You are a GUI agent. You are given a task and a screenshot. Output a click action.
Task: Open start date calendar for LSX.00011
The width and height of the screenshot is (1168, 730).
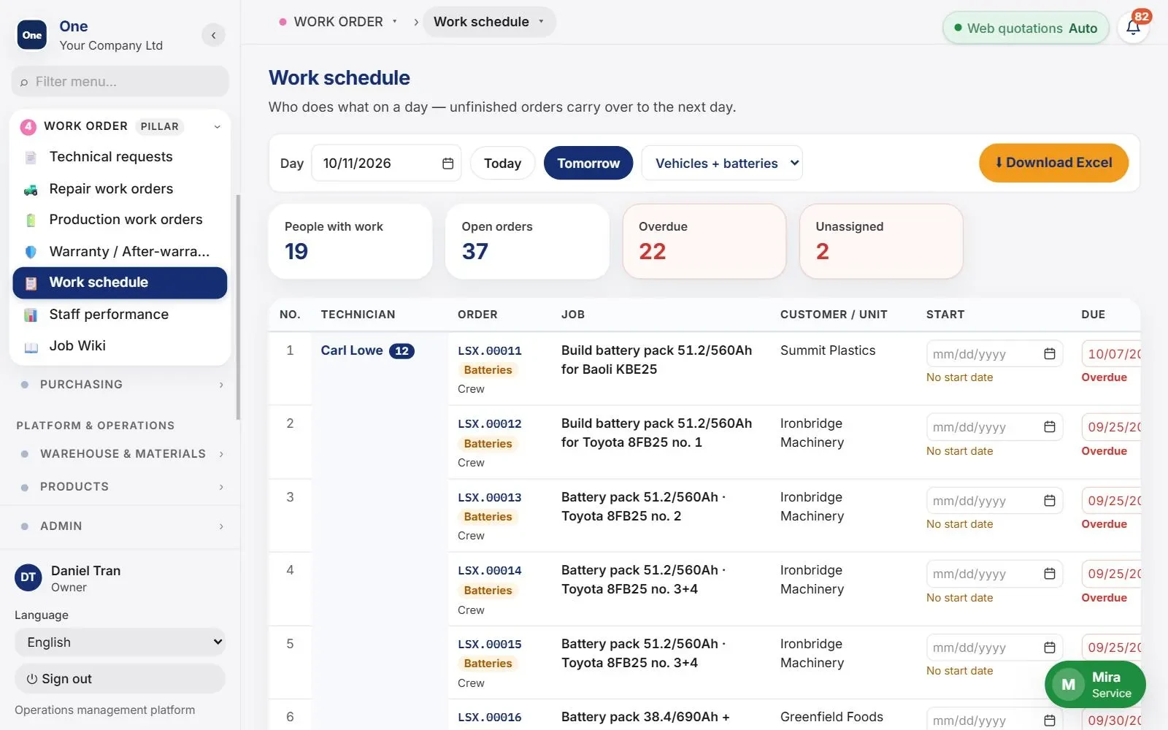[1050, 354]
